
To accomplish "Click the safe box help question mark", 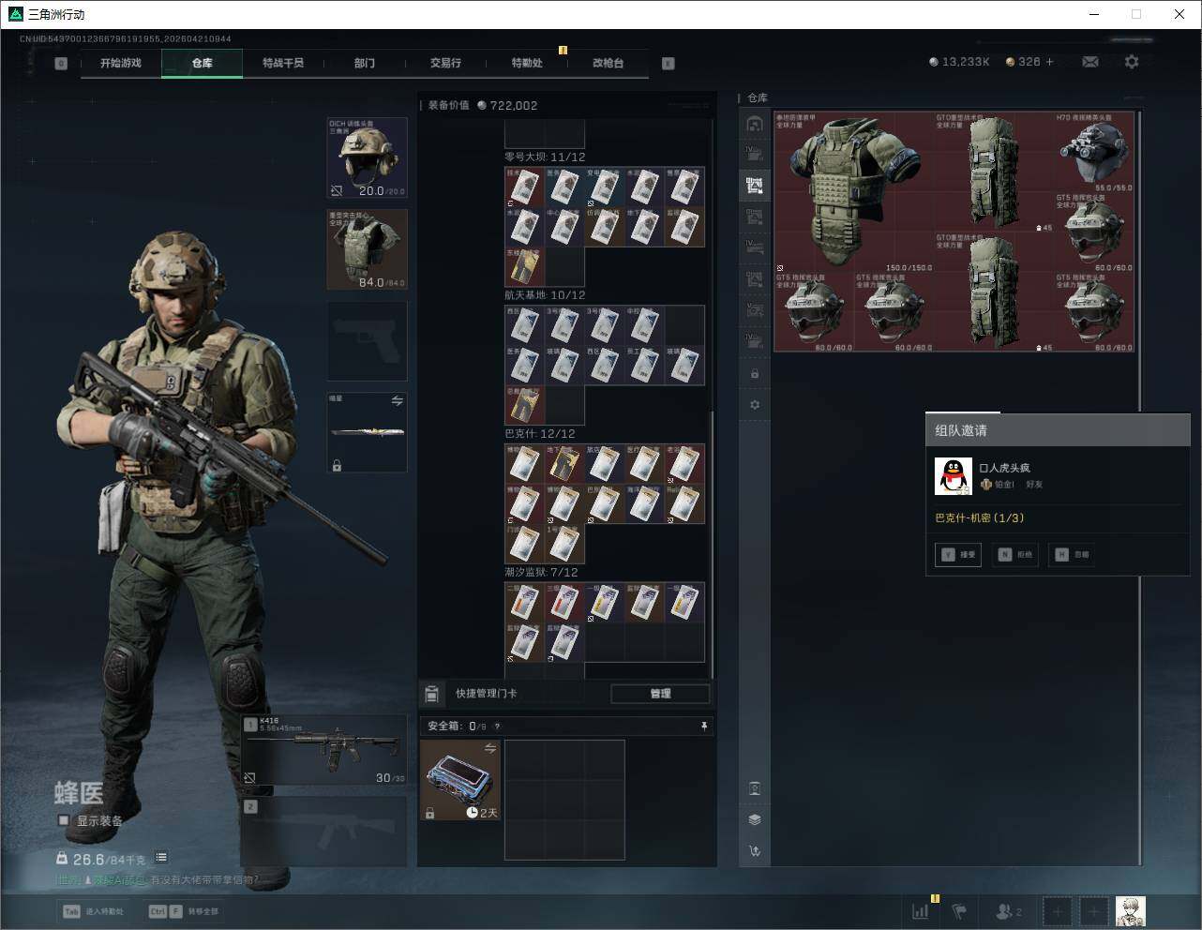I will 497,726.
